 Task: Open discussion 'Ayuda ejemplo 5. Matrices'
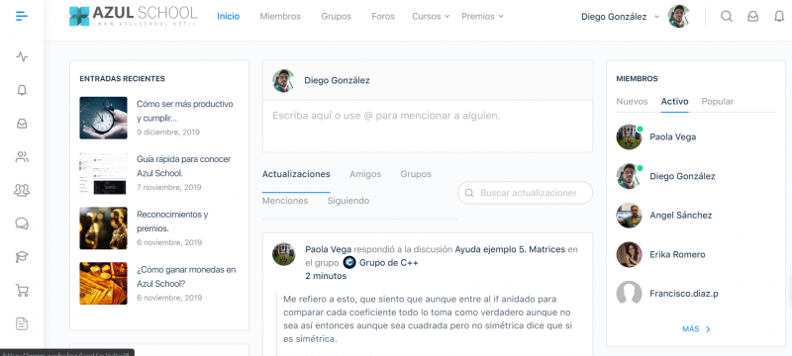(510, 249)
